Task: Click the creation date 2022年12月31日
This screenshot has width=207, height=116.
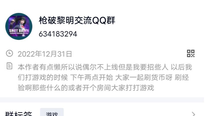Action: [x=45, y=54]
